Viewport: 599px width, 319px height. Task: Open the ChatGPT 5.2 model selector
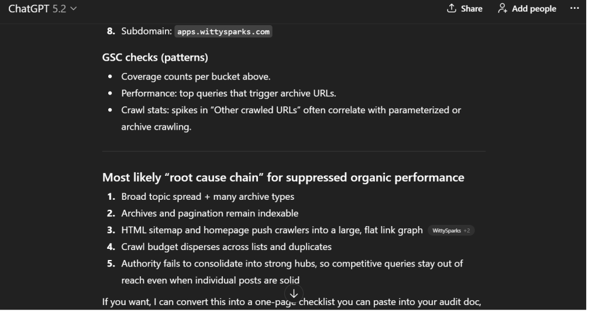coord(42,9)
